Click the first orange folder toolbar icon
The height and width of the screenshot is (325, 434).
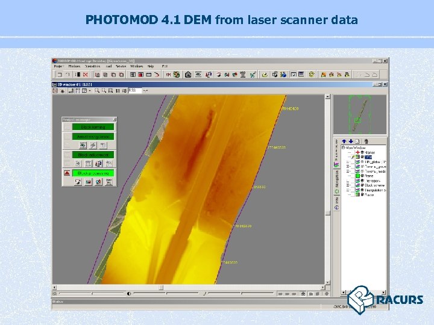point(323,75)
